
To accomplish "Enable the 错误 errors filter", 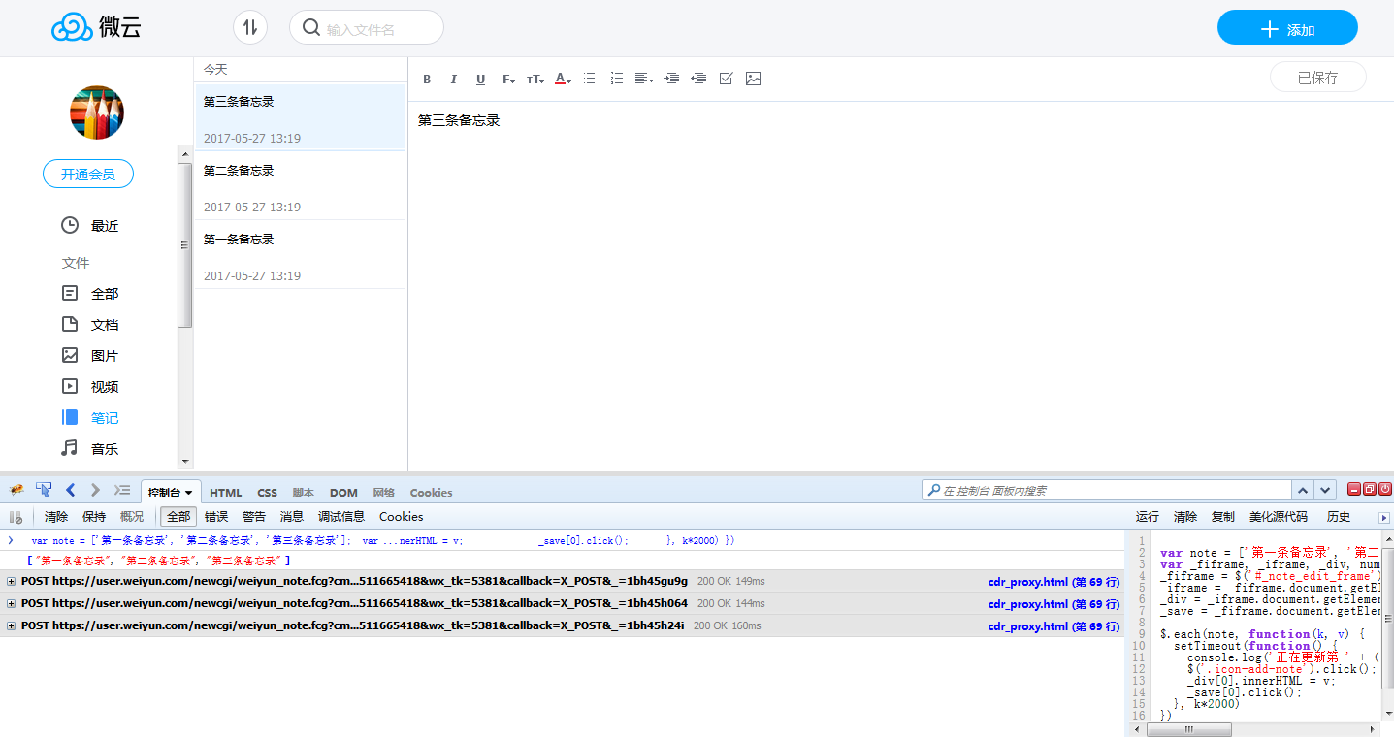I will pyautogui.click(x=216, y=517).
